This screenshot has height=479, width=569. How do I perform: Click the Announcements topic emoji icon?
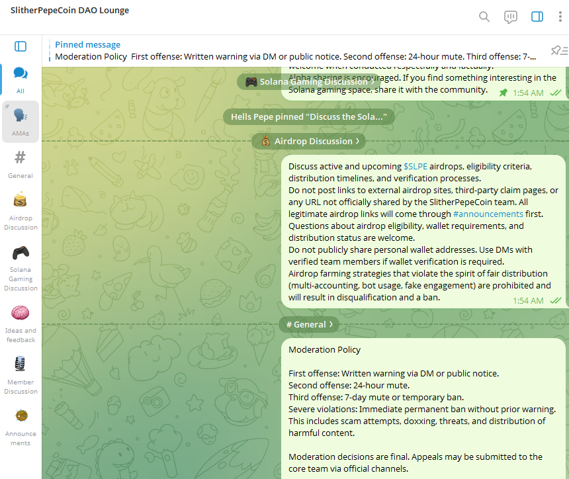[21, 415]
